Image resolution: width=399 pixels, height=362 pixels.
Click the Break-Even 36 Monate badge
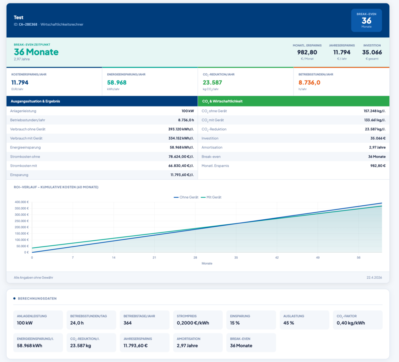pyautogui.click(x=366, y=20)
